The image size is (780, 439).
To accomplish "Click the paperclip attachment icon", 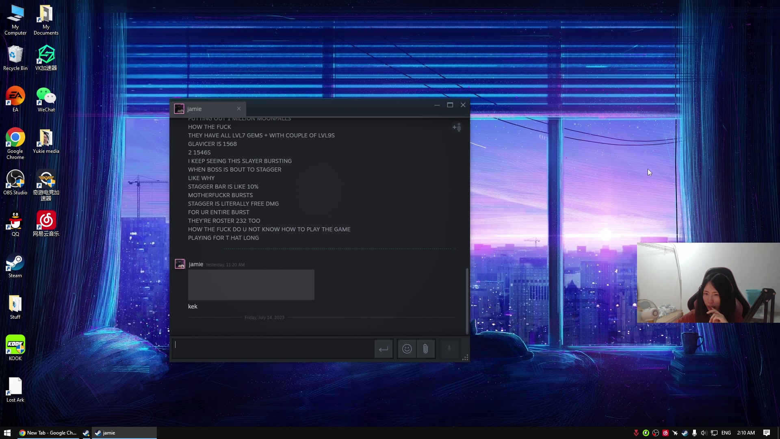I will tap(425, 349).
